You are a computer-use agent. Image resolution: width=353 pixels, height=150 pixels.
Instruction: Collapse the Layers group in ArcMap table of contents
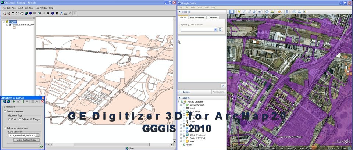tap(4, 22)
